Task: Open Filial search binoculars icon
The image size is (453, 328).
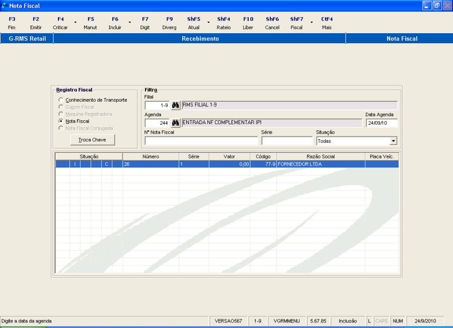Action: coord(175,105)
